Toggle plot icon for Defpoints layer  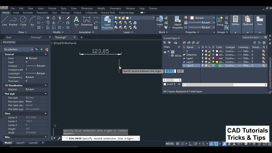(x=213, y=55)
